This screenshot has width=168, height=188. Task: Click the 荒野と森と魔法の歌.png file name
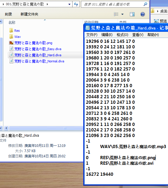point(33,43)
